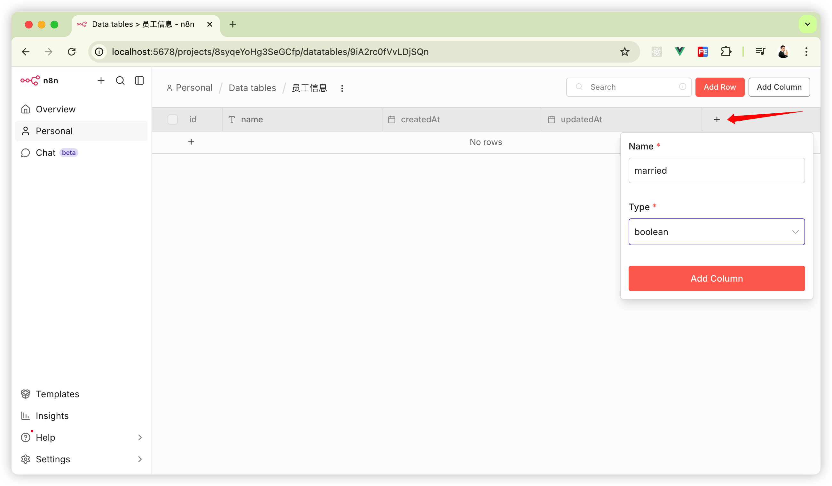Go to Overview in the sidebar
832x486 pixels.
point(55,109)
